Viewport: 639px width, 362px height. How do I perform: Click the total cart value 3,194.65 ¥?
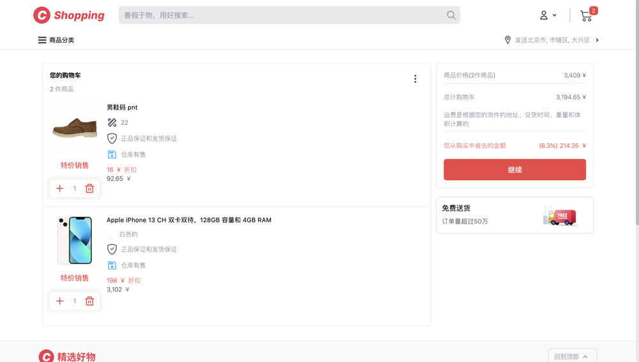coord(571,97)
